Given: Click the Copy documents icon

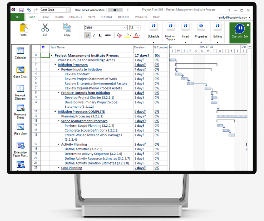Looking at the screenshot, I should [x=67, y=27].
